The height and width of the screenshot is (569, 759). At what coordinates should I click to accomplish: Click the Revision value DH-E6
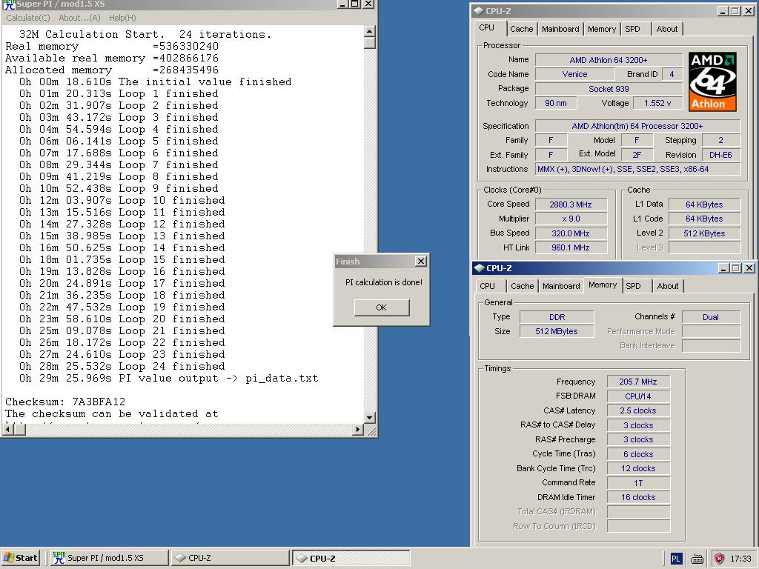tap(720, 155)
